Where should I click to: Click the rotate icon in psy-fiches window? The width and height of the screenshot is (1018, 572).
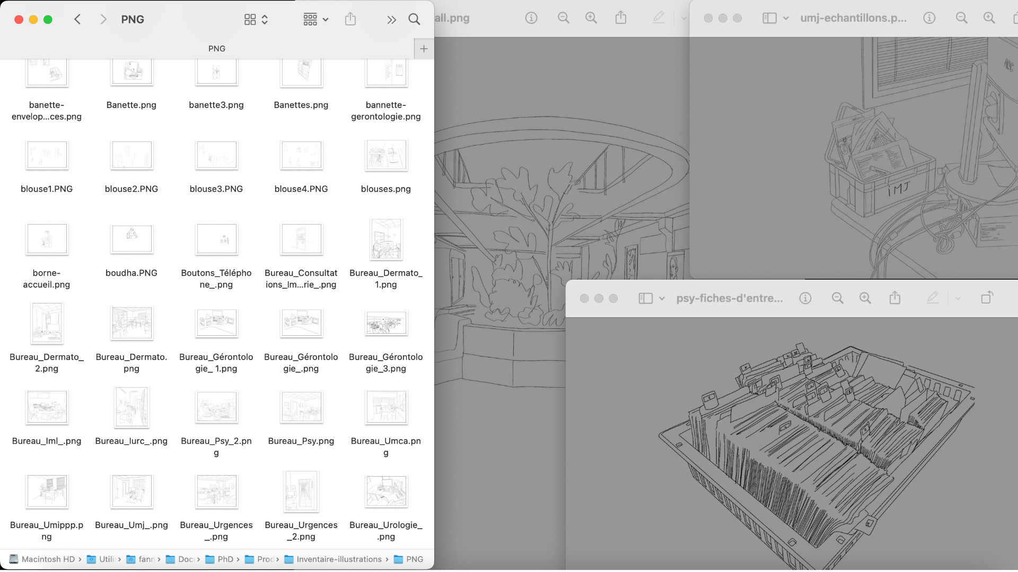pyautogui.click(x=986, y=298)
